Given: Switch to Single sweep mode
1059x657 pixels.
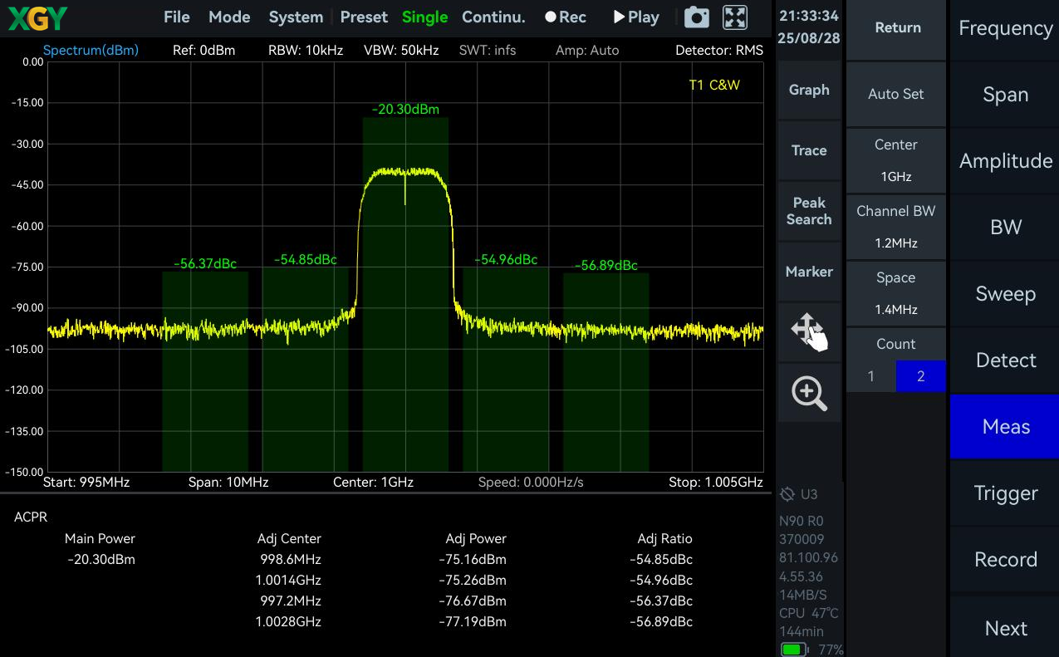Looking at the screenshot, I should coord(424,17).
